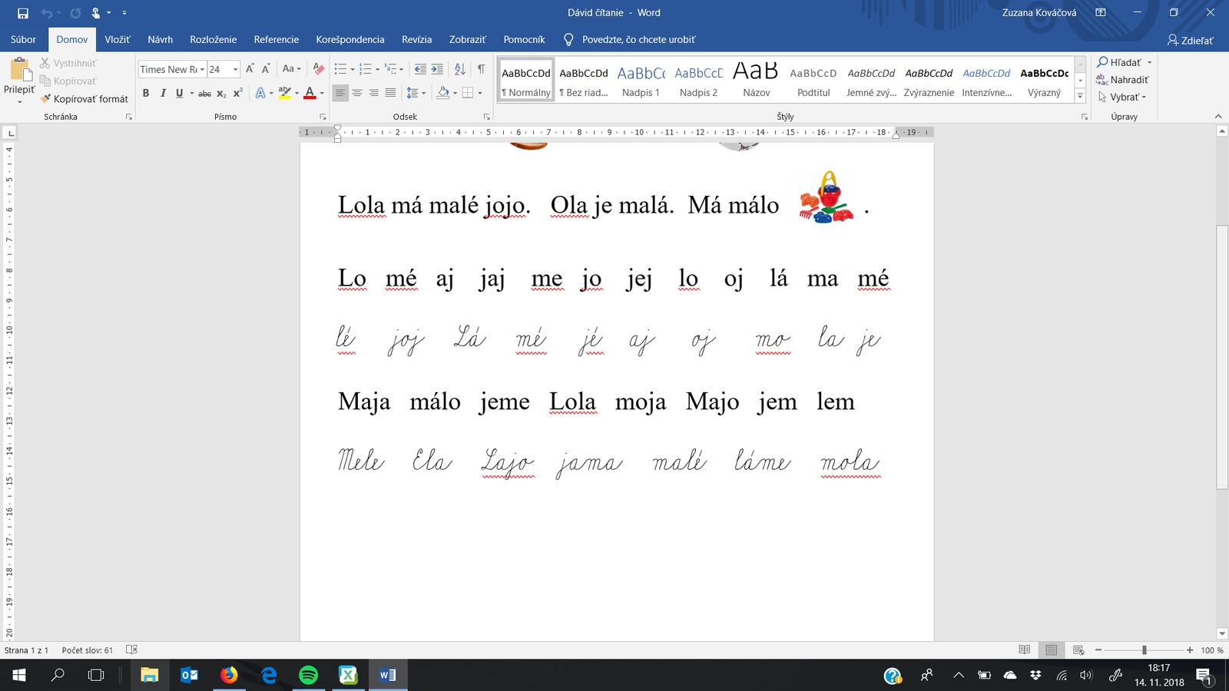Image resolution: width=1229 pixels, height=691 pixels.
Task: Click the Clear Formatting eraser icon
Action: point(319,69)
